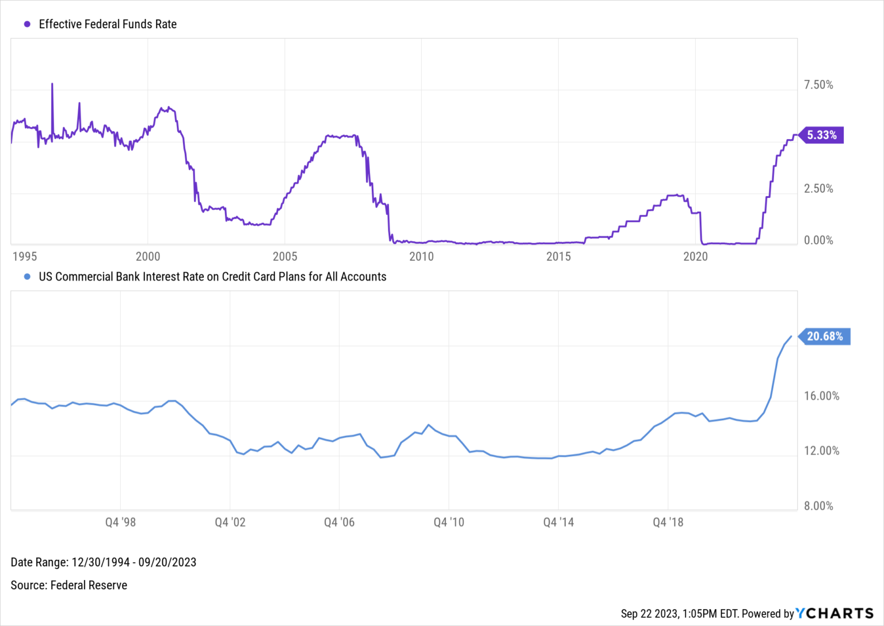Viewport: 884px width, 626px height.
Task: Click the US Commercial Bank Interest Rate title text
Action: point(212,277)
